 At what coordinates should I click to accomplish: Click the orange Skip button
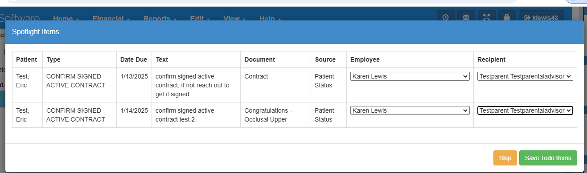pyautogui.click(x=505, y=158)
